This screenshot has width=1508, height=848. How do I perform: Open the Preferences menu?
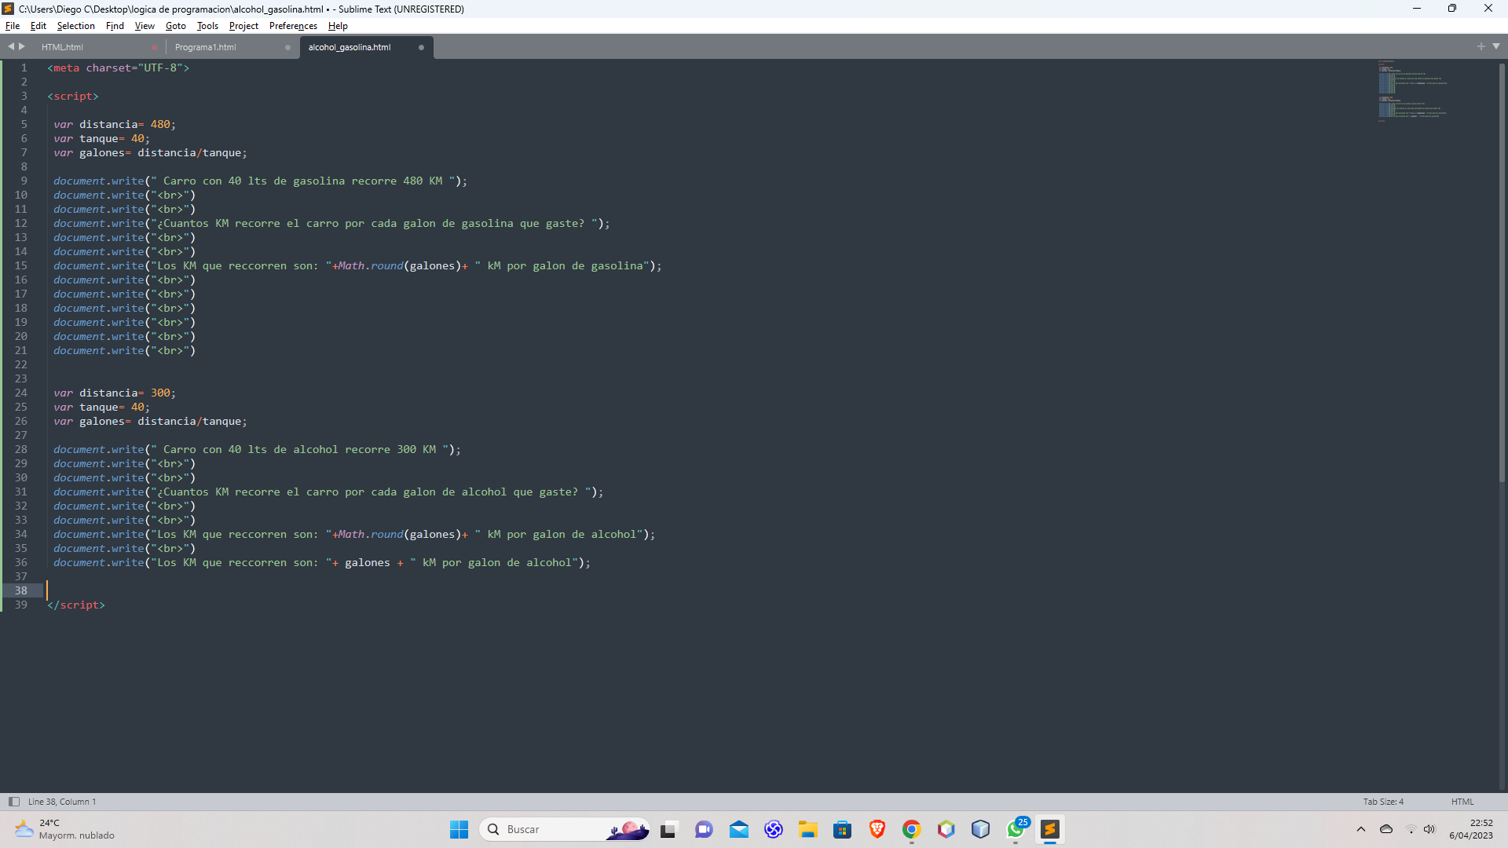293,26
